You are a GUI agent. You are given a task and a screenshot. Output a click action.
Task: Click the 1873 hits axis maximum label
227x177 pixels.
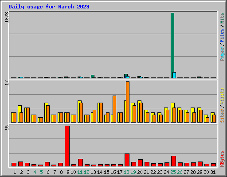[7, 17]
